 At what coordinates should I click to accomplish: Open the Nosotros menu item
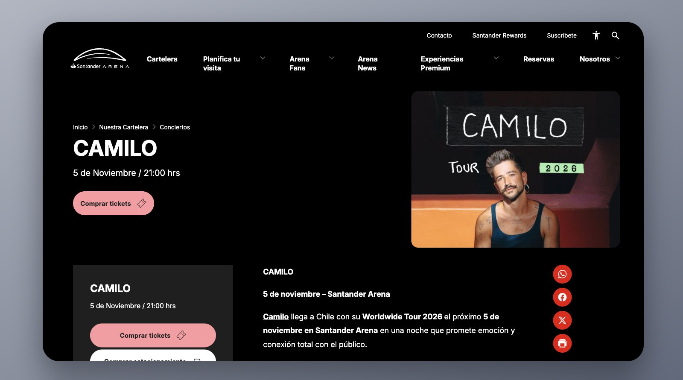point(595,59)
